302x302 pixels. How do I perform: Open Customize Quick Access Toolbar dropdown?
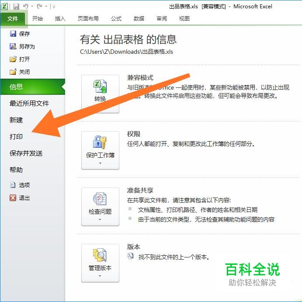click(x=54, y=7)
